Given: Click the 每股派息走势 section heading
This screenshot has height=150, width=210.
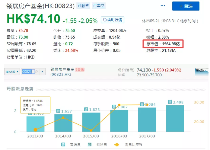Looking at the screenshot, I should click(x=20, y=89).
